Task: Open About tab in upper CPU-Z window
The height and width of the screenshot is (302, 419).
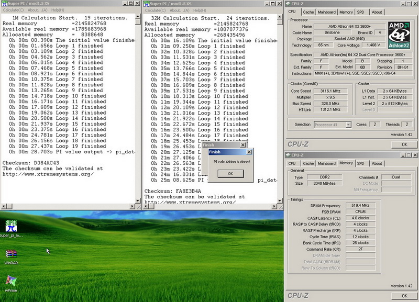Action: [x=377, y=12]
